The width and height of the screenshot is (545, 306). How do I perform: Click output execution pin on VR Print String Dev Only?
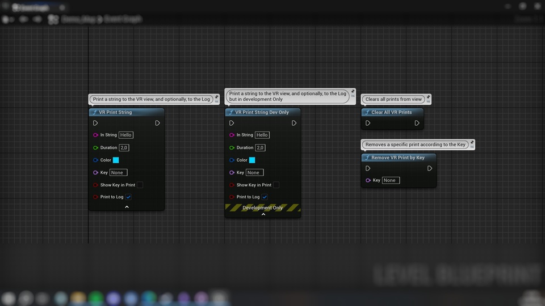click(294, 123)
